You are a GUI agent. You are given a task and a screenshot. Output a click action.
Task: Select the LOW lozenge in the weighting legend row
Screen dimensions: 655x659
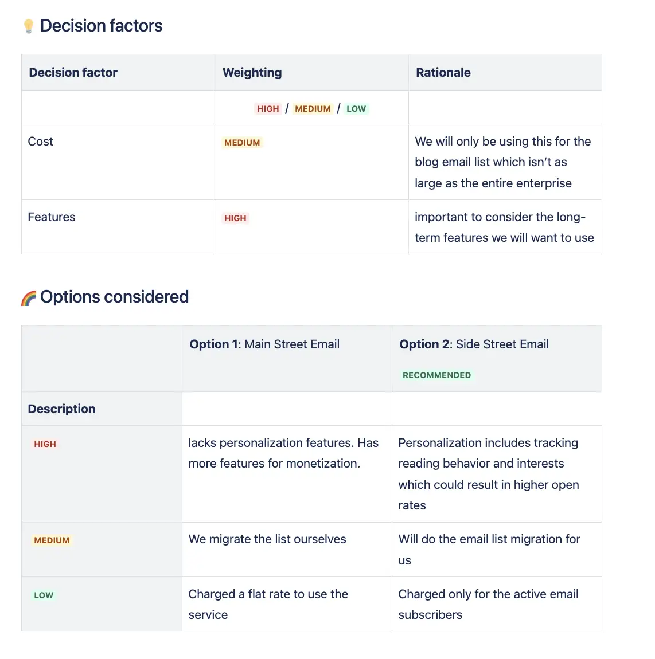[x=356, y=109]
